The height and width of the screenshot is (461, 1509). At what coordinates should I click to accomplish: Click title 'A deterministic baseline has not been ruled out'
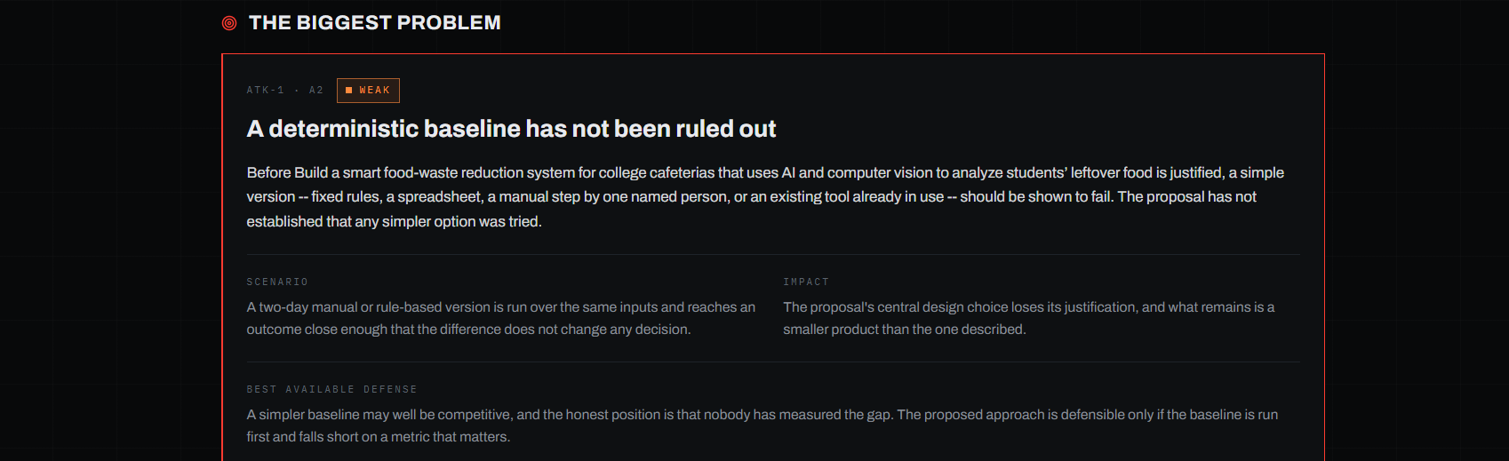coord(511,129)
